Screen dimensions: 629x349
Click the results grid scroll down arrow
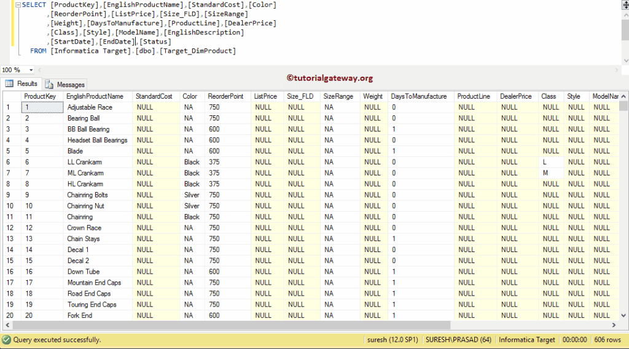(623, 315)
